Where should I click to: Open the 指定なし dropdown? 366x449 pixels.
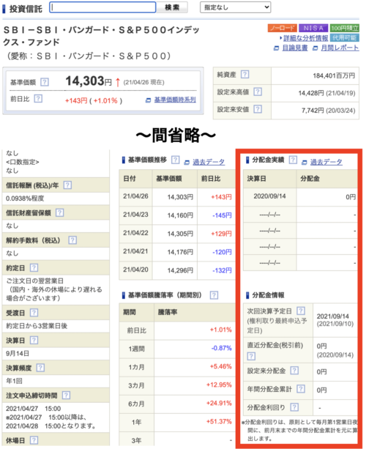[235, 7]
